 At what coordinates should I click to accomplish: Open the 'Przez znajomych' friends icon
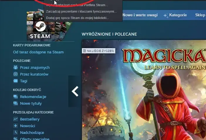coord(16,67)
